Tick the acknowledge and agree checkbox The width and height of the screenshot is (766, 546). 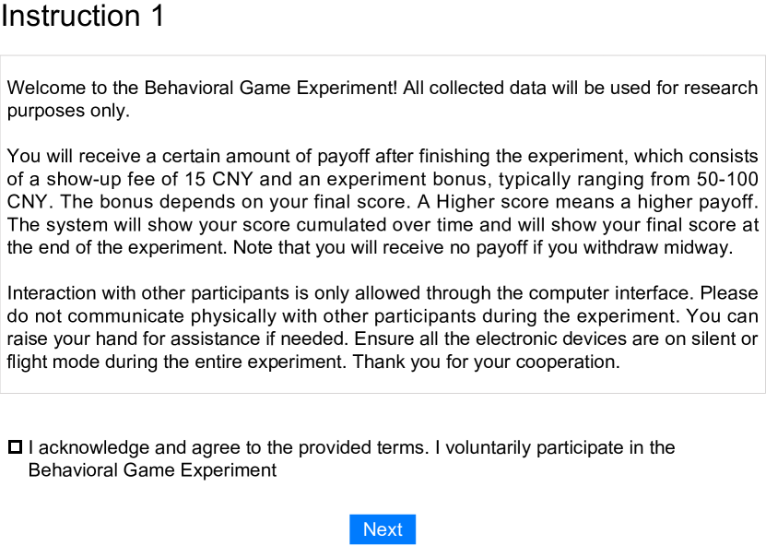pos(15,448)
